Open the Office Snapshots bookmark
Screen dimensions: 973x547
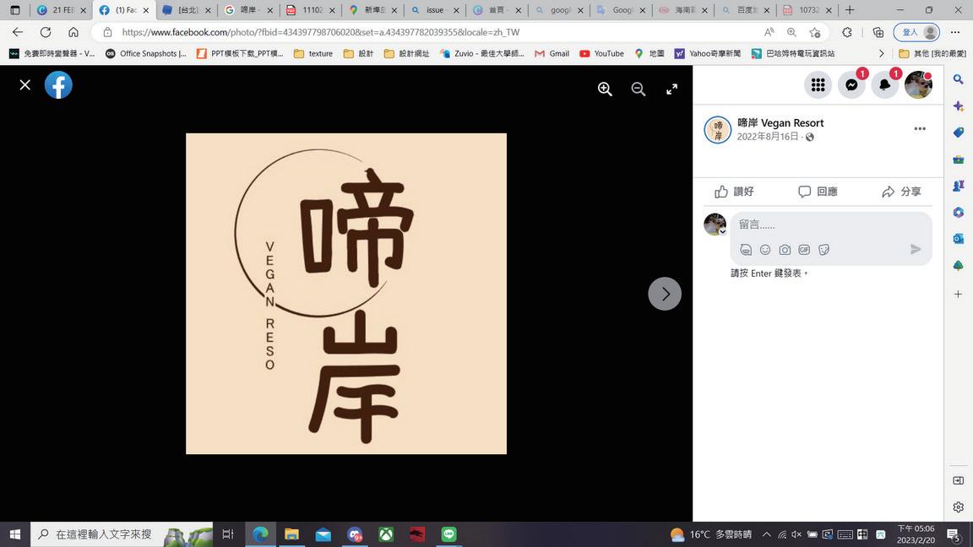146,53
